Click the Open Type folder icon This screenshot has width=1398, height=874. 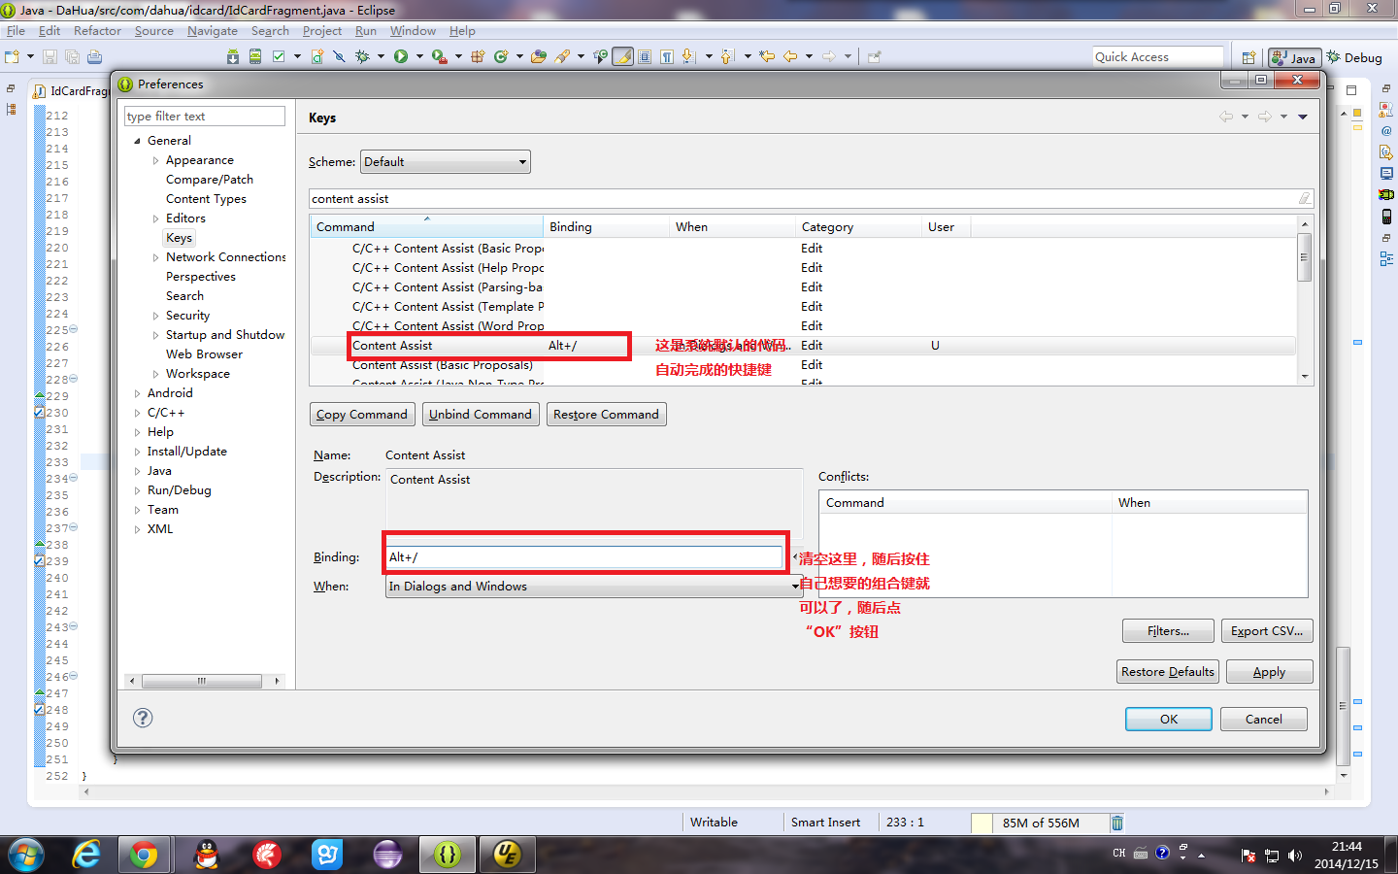click(539, 56)
